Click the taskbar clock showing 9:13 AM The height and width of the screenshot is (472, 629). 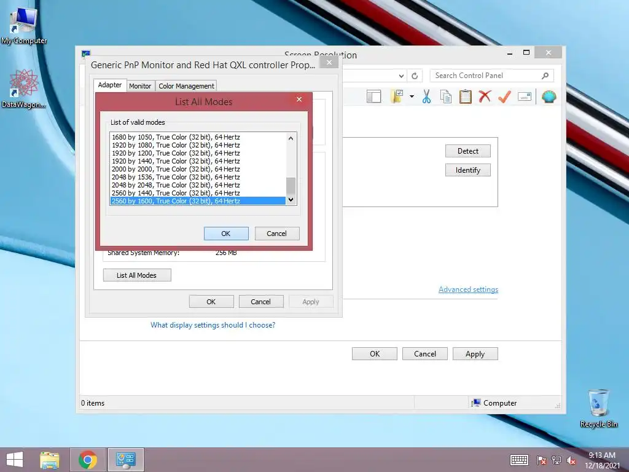pyautogui.click(x=602, y=460)
